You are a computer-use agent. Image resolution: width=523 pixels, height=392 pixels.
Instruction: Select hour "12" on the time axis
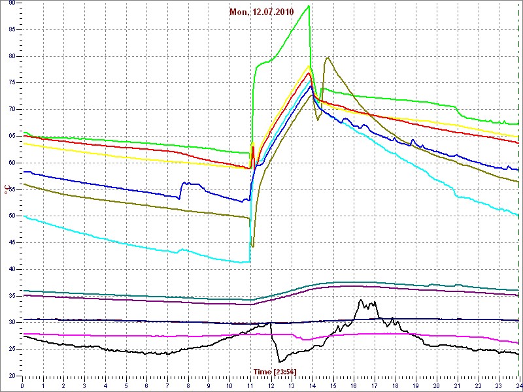point(271,385)
